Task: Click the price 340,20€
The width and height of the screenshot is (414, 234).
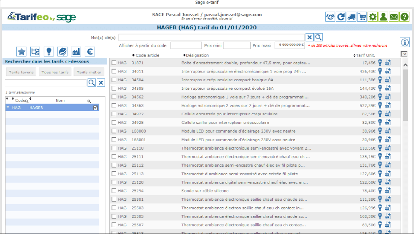Action: pyautogui.click(x=367, y=97)
